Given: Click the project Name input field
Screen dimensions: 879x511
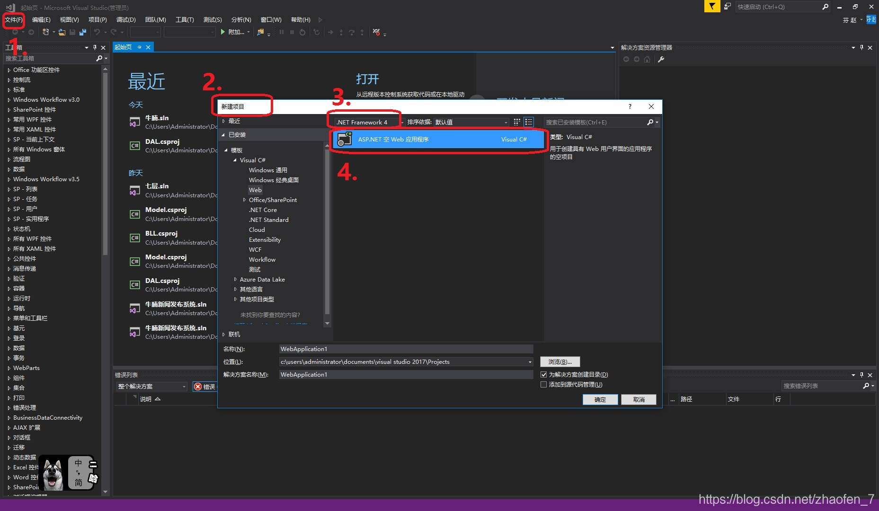Looking at the screenshot, I should (406, 349).
